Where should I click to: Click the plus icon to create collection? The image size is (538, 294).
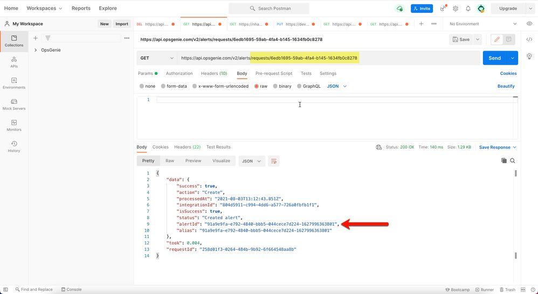[36, 38]
